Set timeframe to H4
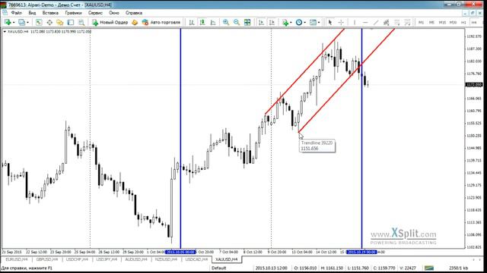 [x=474, y=22]
